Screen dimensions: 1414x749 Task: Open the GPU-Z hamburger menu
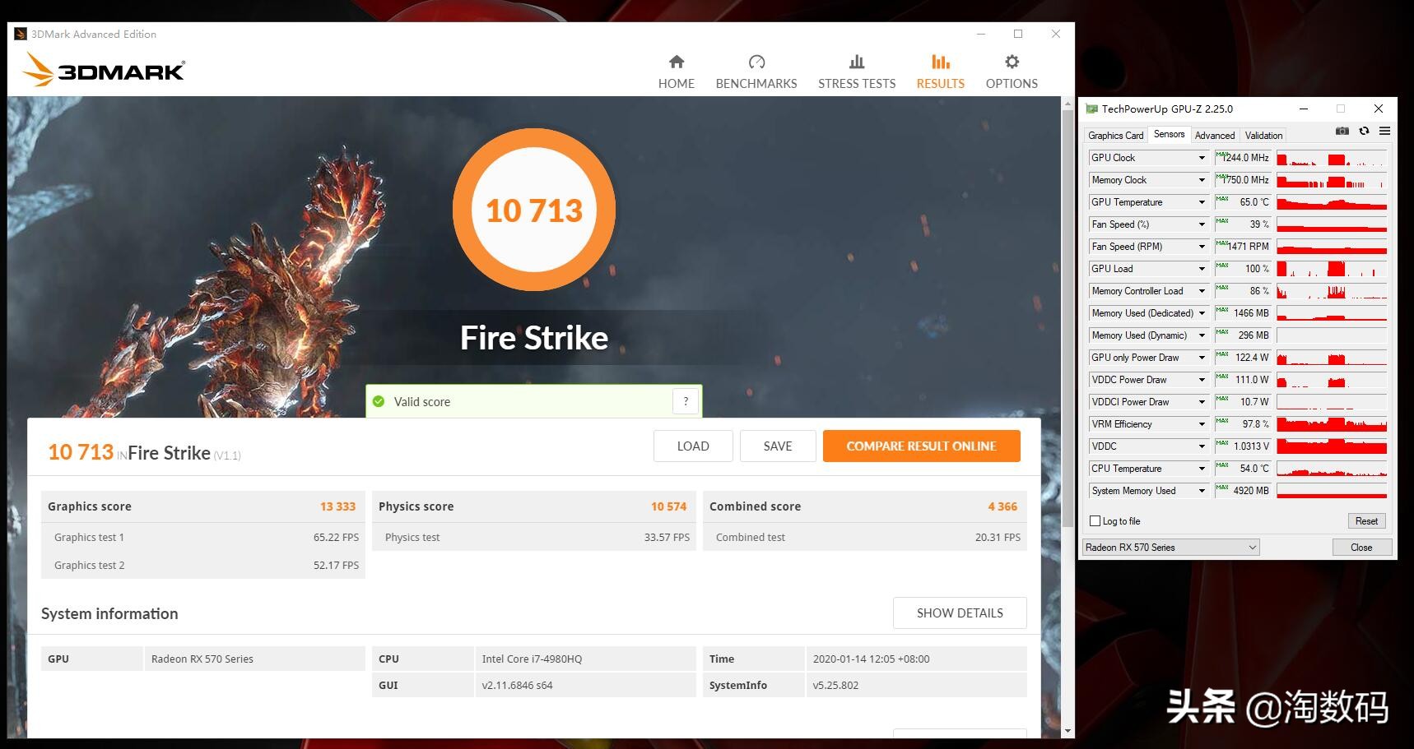(x=1385, y=131)
